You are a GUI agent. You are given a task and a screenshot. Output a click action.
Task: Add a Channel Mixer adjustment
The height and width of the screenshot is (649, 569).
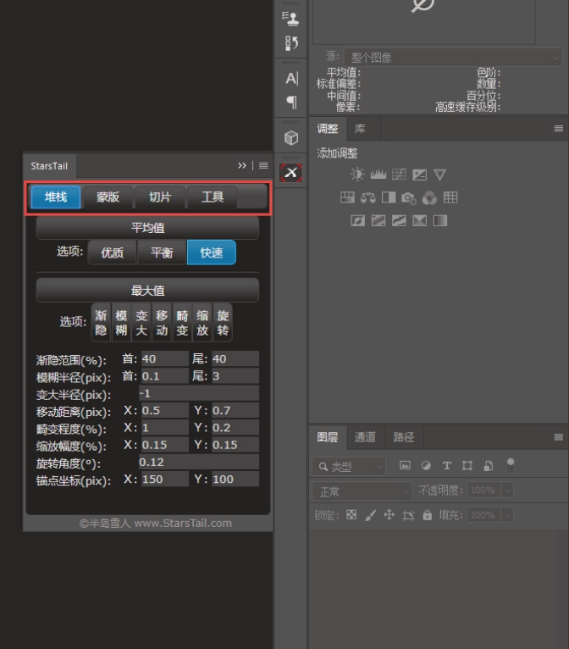[429, 198]
